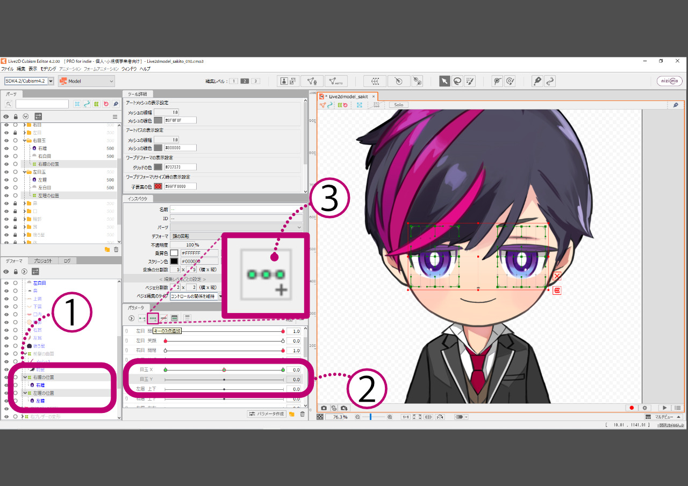Switch to the プロジェクト tab
This screenshot has width=688, height=486.
click(43, 261)
